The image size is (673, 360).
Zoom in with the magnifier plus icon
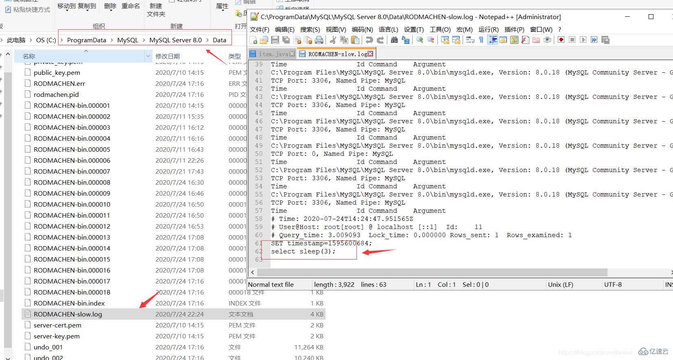(x=420, y=40)
